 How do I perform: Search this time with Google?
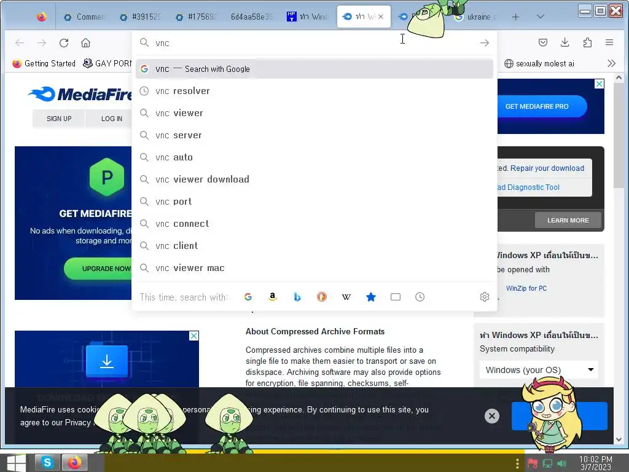click(248, 297)
